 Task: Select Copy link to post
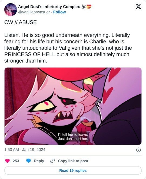73,161
